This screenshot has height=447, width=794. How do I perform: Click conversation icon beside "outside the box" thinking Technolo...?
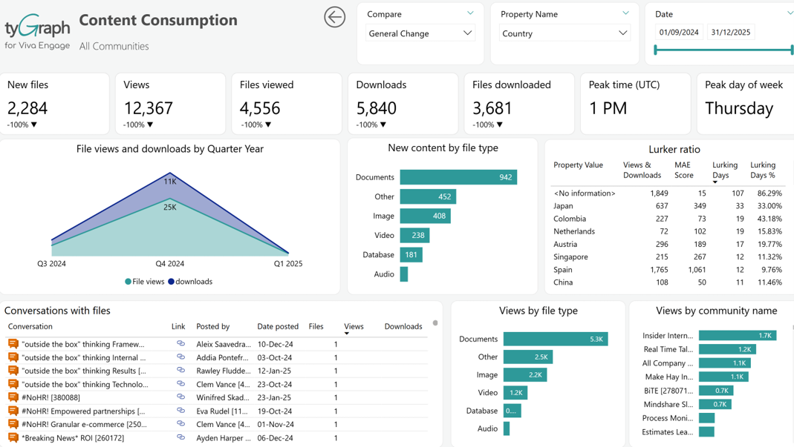pyautogui.click(x=13, y=384)
